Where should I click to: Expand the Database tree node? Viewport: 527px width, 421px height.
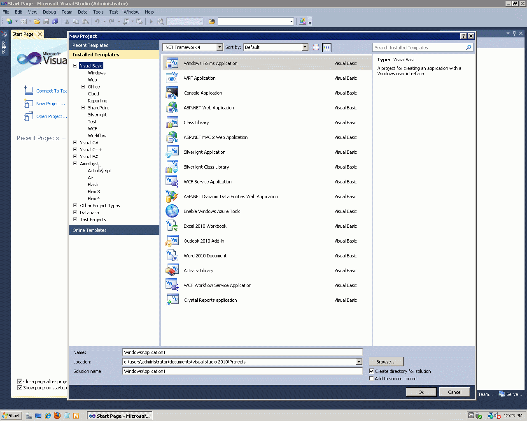[x=75, y=213]
